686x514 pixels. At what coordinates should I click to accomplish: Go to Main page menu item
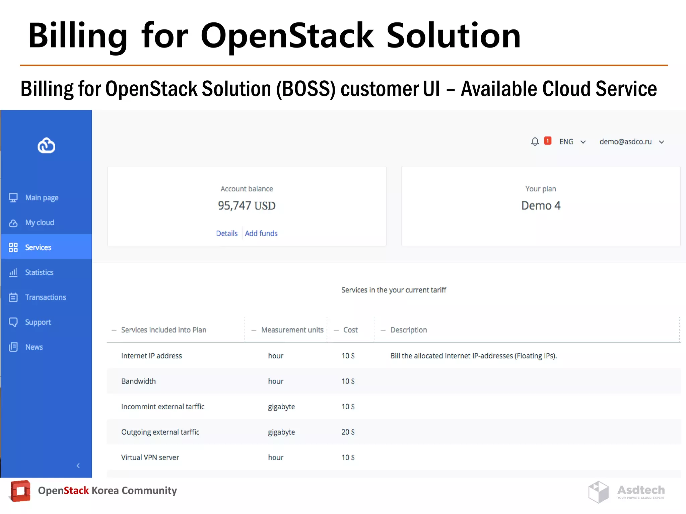pyautogui.click(x=46, y=197)
